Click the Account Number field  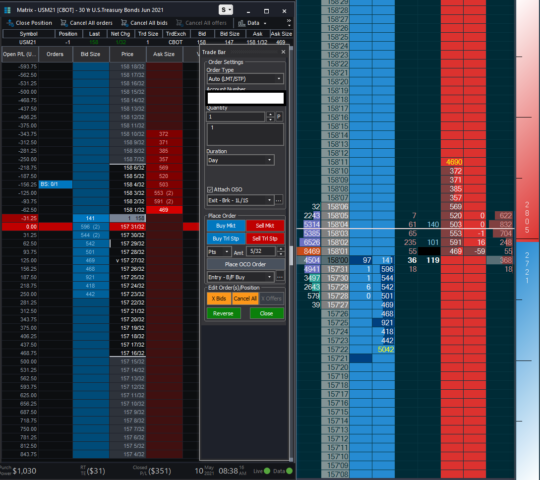(x=245, y=98)
